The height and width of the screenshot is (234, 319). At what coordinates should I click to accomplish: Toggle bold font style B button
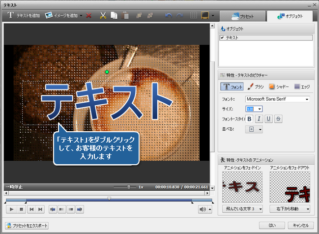point(249,118)
